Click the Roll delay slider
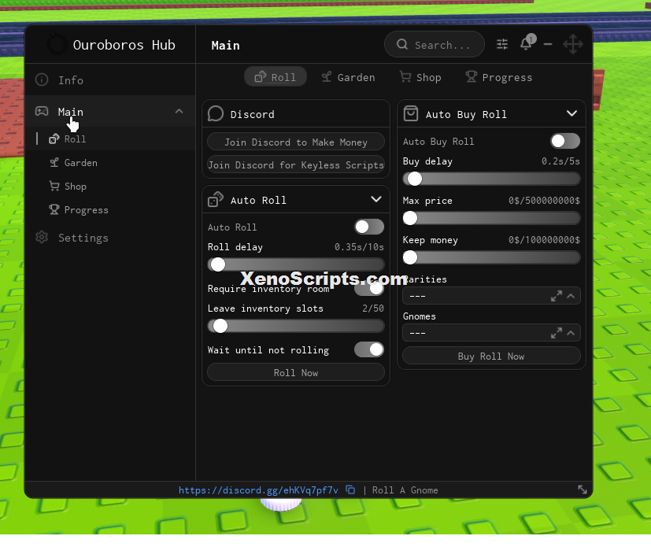 click(x=296, y=264)
